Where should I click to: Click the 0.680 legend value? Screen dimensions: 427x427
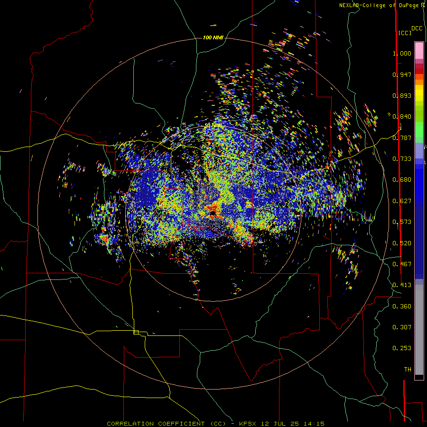point(402,180)
